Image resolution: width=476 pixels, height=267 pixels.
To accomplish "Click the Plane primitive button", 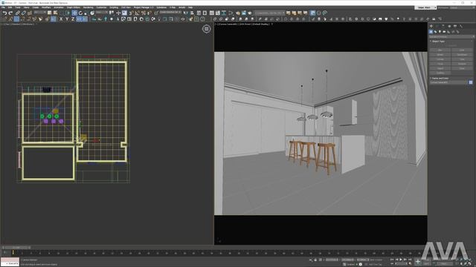I will [x=462, y=68].
